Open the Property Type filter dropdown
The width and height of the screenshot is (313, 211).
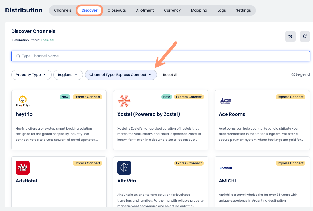pos(31,75)
